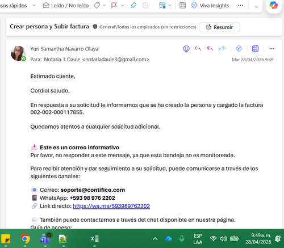Reply all to the message
Screen dimensions: 284x248
click(x=210, y=49)
